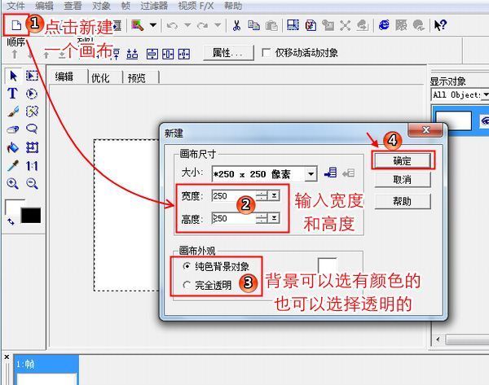
Task: Click the zoom in magnifier
Action: point(12,183)
